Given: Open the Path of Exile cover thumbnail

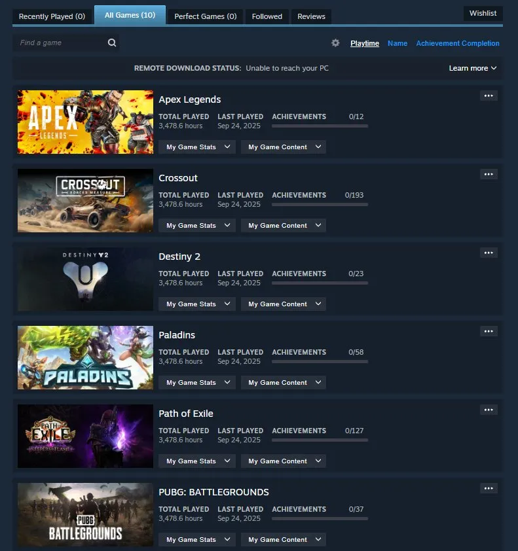Looking at the screenshot, I should (x=85, y=436).
